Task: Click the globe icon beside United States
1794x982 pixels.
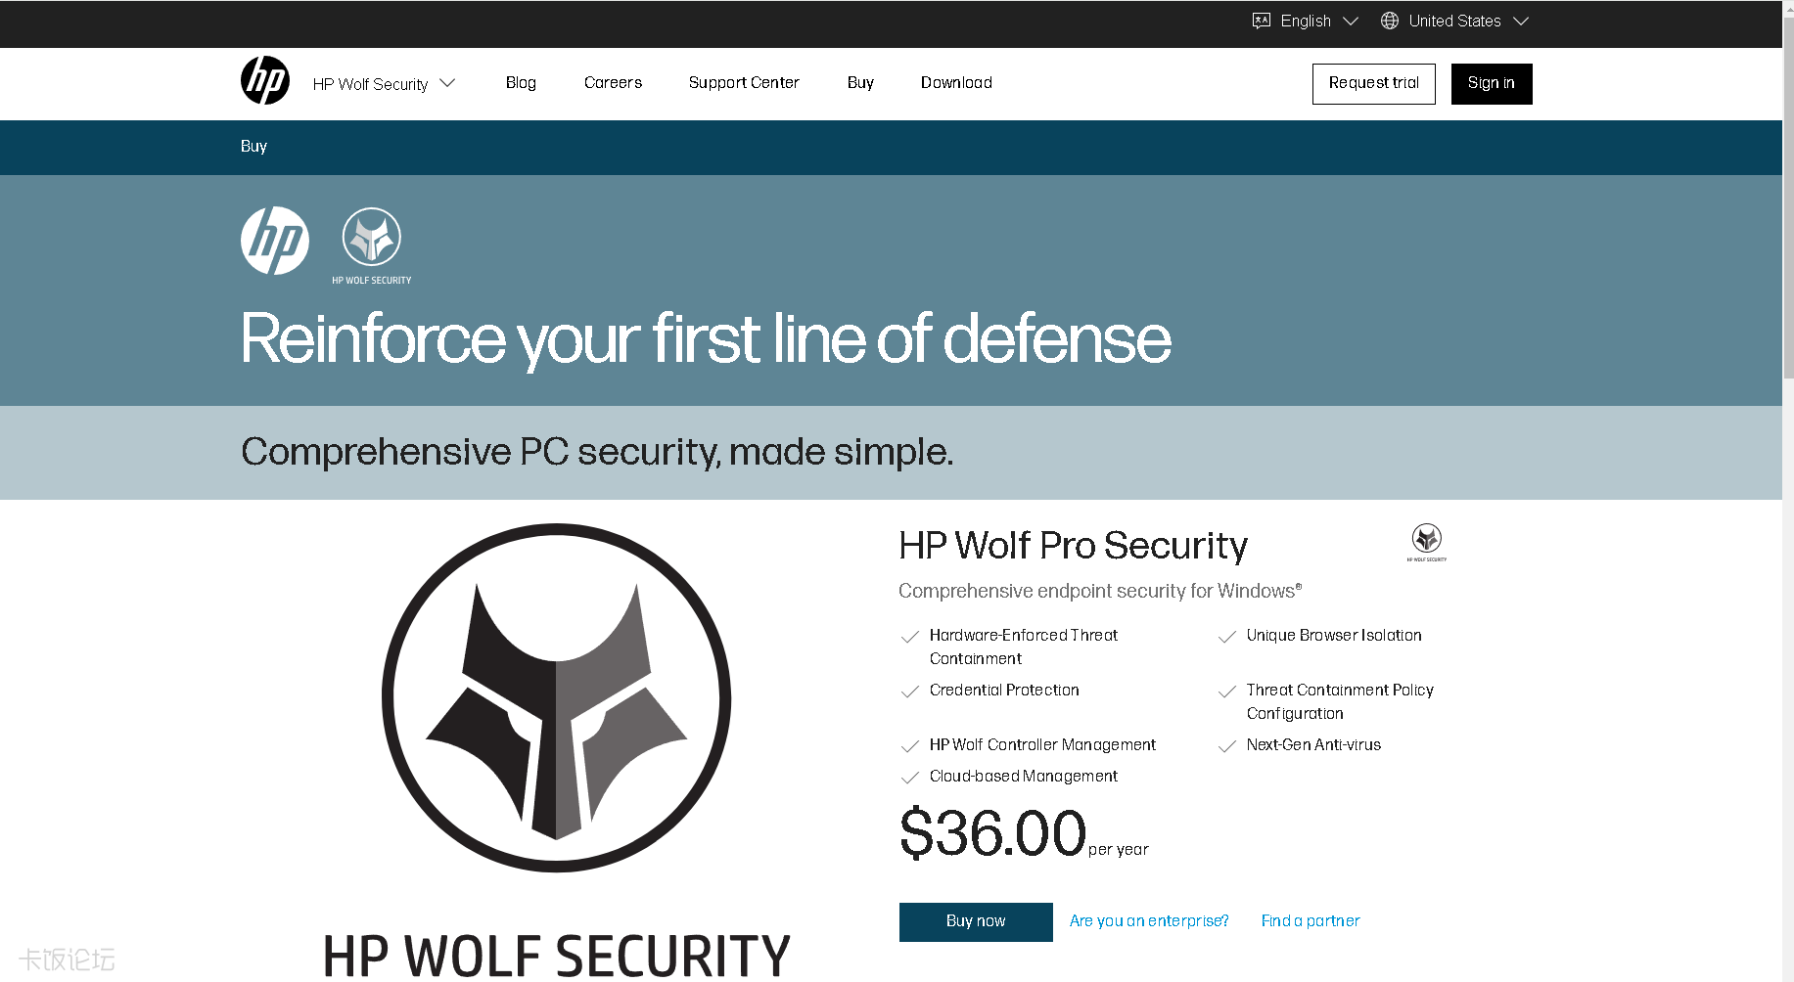Action: [x=1389, y=21]
